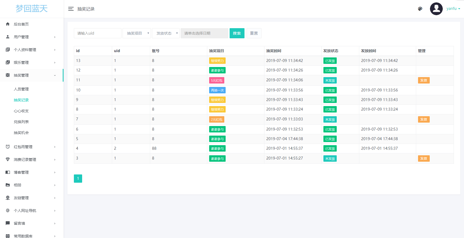Open the 抽奖项目 dropdown filter
Viewport: 464px width, 238px height.
click(x=137, y=33)
